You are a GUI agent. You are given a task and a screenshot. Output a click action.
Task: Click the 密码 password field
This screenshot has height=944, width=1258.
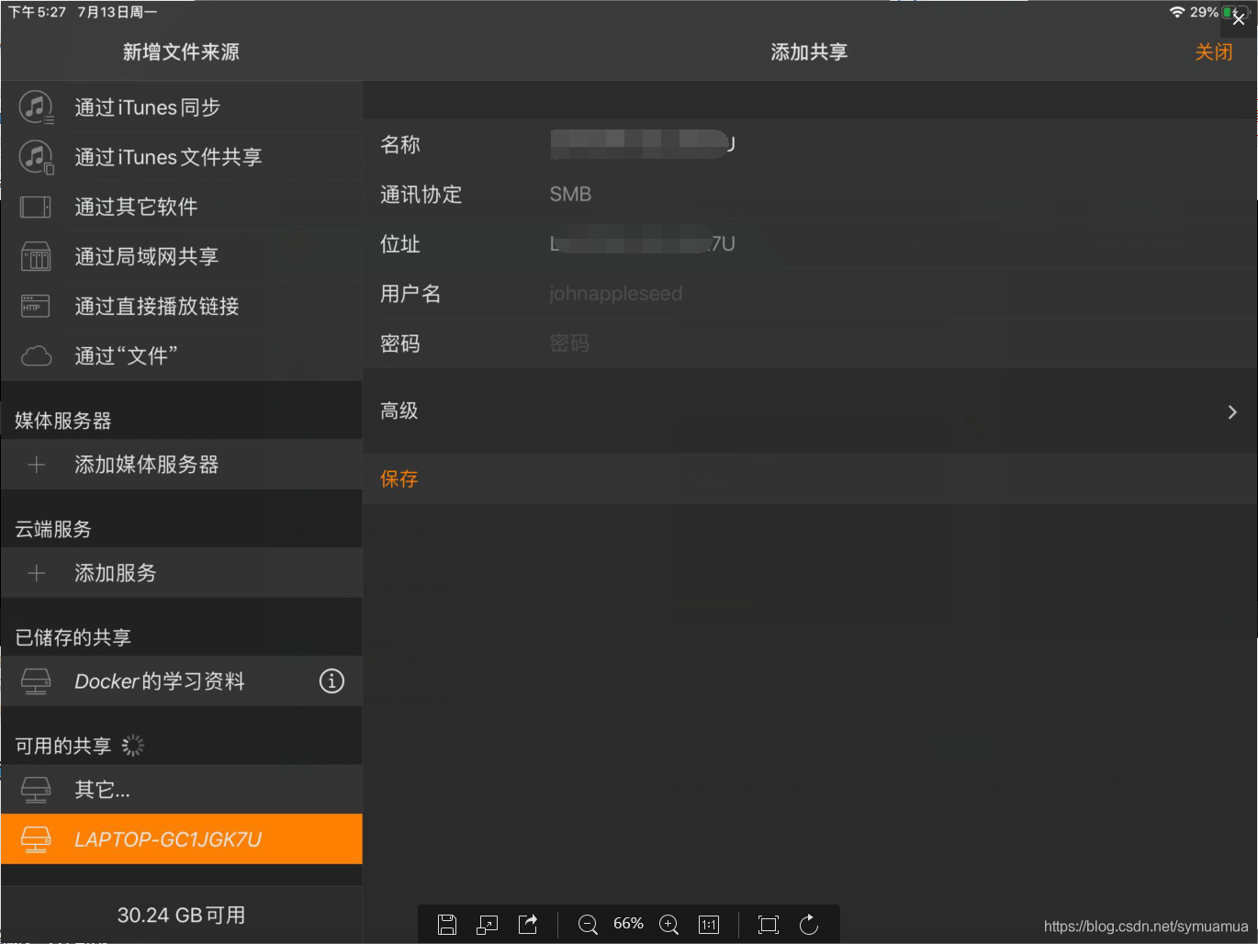(810, 343)
